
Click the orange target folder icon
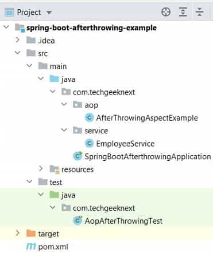pyautogui.click(x=31, y=234)
